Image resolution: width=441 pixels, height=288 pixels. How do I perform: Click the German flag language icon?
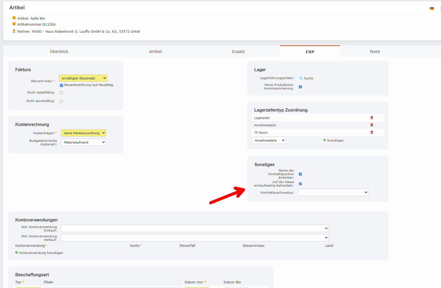point(431,9)
